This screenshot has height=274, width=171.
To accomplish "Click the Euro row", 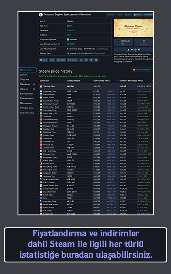I will [96, 198].
